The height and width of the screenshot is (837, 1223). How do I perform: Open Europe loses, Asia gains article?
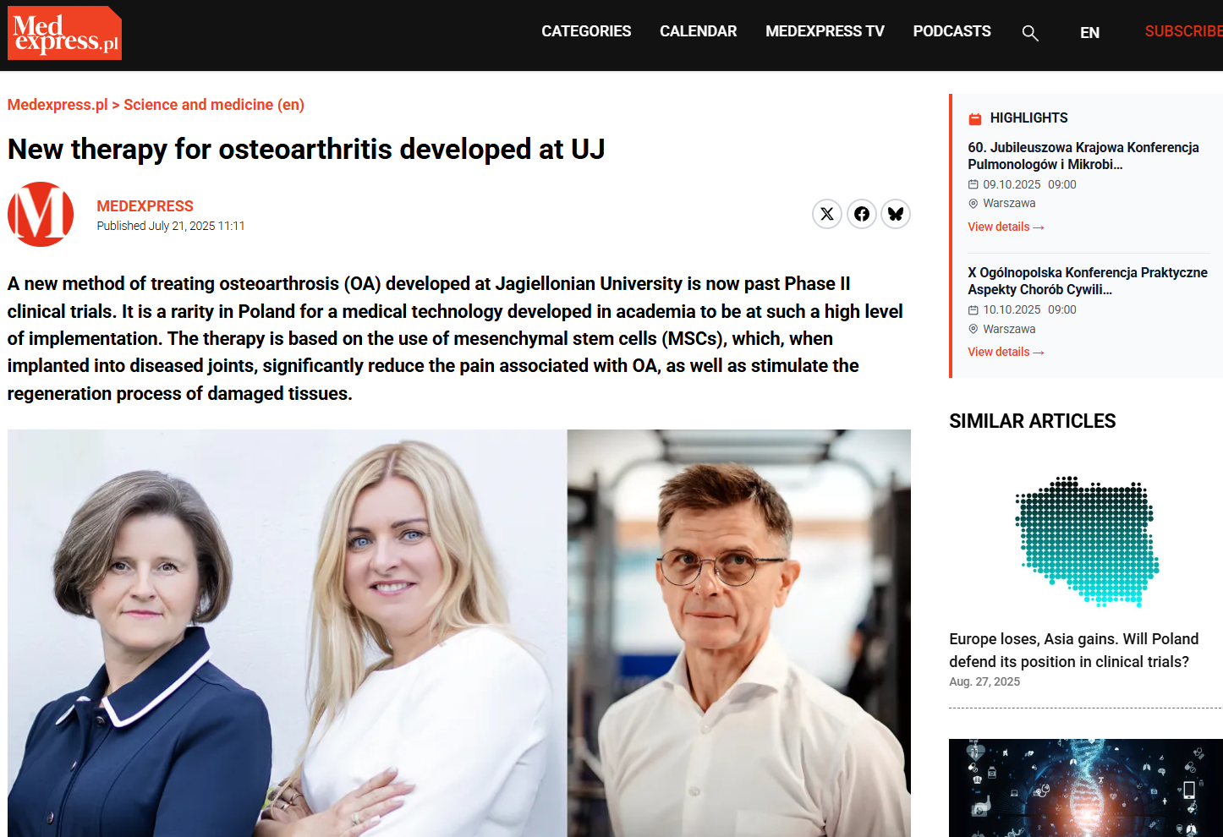point(1074,650)
